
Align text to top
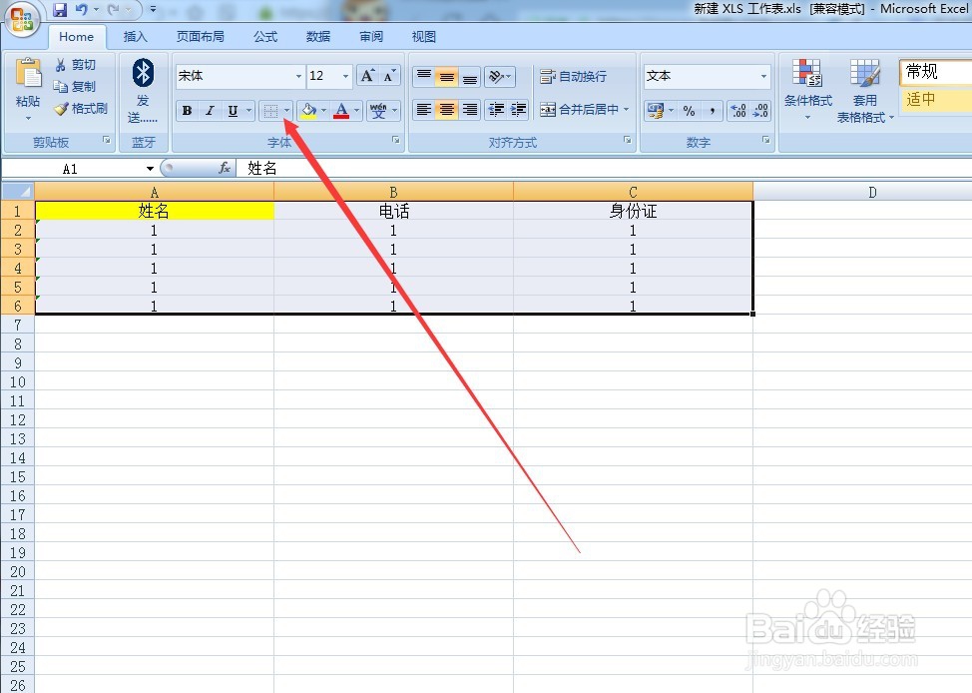click(424, 76)
